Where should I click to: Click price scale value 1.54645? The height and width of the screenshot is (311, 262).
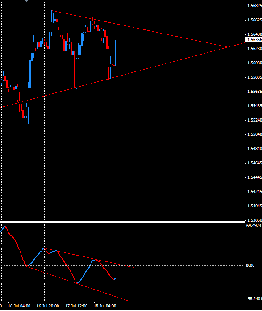[x=254, y=163]
